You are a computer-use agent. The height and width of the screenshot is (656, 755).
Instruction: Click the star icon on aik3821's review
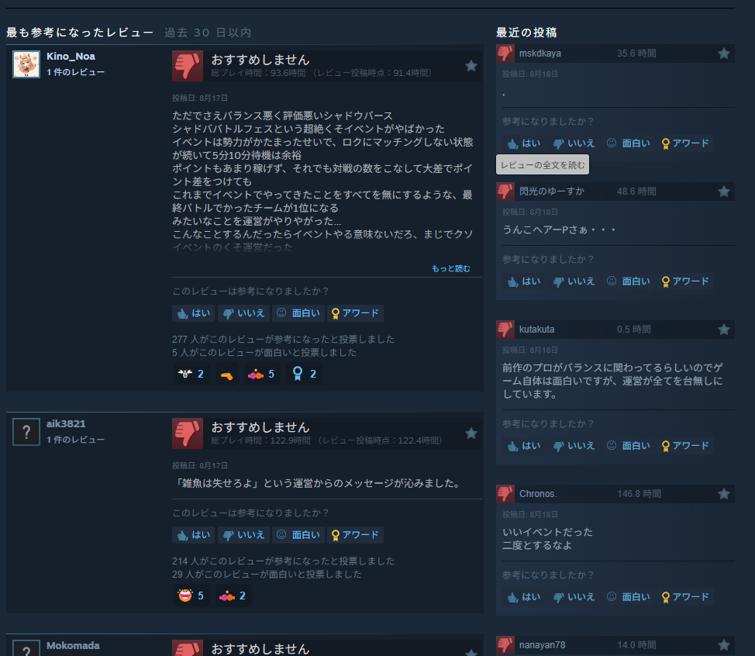coord(471,433)
